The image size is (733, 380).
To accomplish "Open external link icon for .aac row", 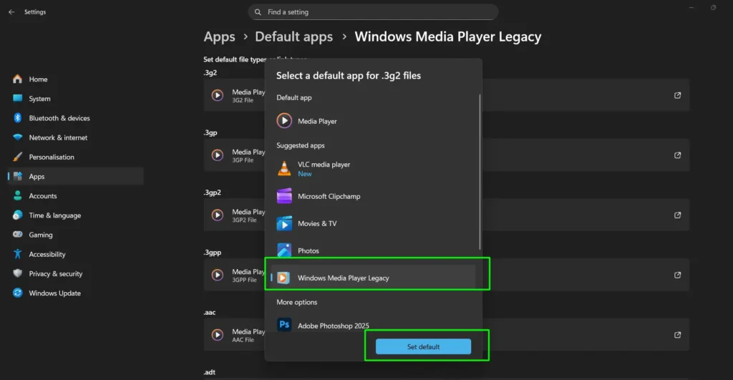I will [677, 335].
